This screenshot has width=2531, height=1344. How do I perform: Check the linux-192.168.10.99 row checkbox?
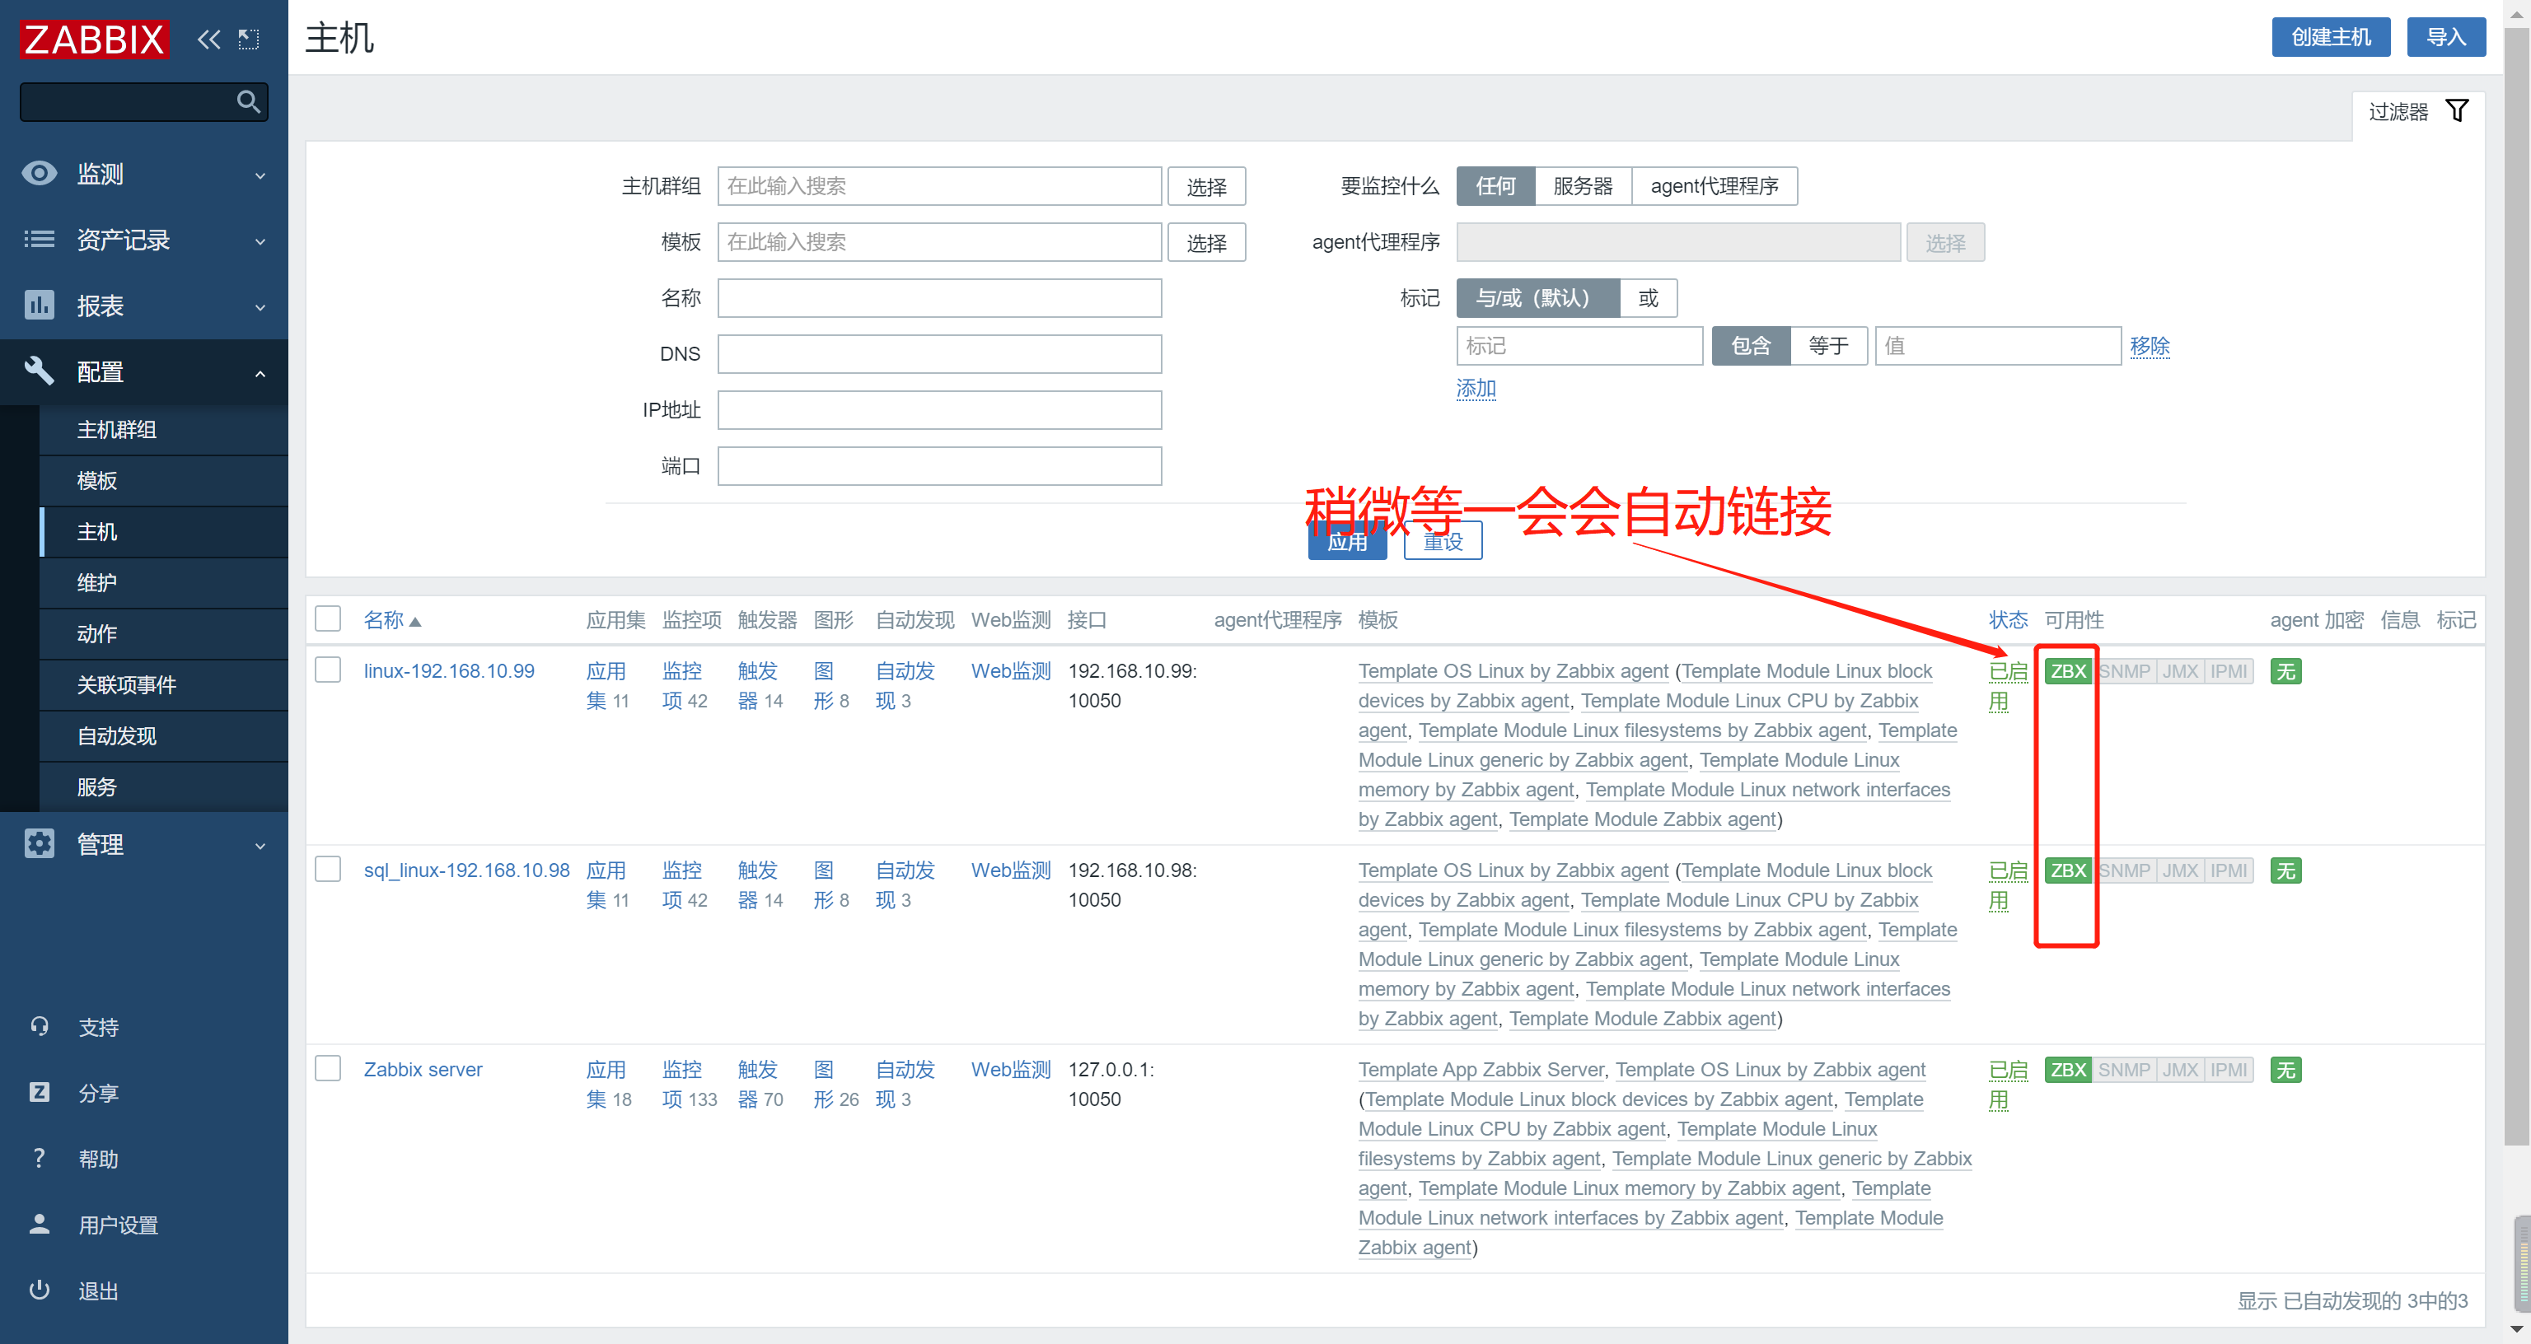pyautogui.click(x=327, y=669)
